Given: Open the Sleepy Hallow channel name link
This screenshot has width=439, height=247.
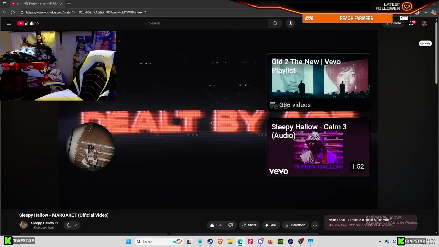Looking at the screenshot, I should click(x=42, y=223).
